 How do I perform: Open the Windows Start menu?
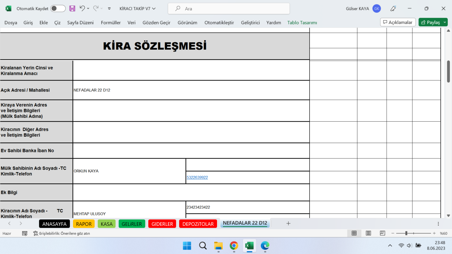click(187, 246)
